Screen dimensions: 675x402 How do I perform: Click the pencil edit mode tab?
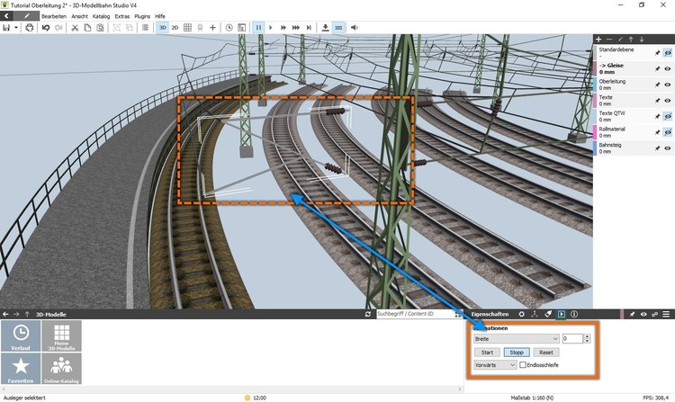click(27, 16)
